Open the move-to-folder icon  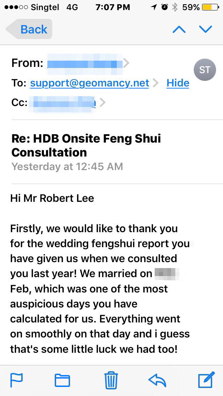coord(62,380)
